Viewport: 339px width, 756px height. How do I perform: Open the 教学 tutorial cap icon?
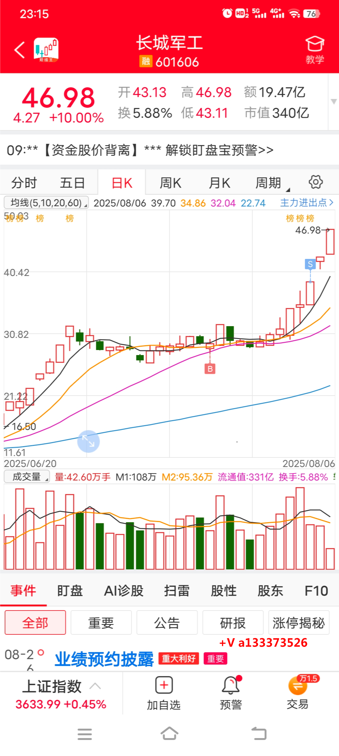315,50
